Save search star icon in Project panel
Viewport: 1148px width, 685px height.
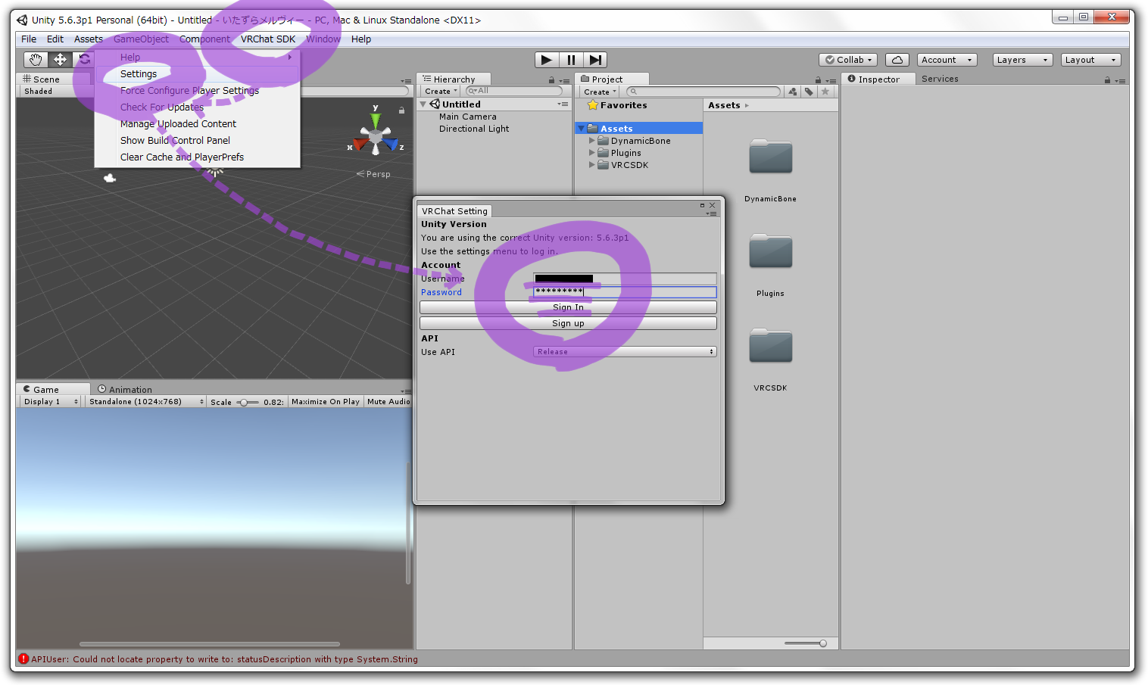tap(825, 92)
